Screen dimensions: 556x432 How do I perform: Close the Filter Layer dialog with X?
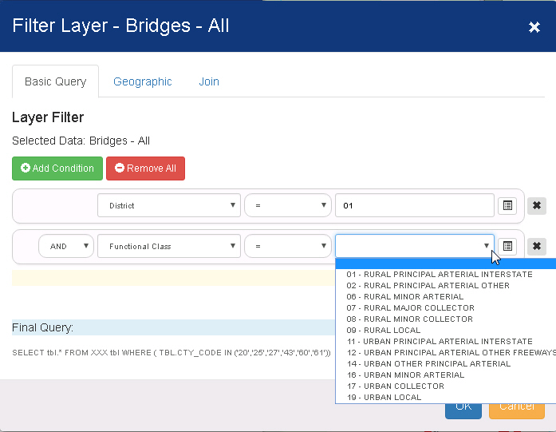[534, 27]
